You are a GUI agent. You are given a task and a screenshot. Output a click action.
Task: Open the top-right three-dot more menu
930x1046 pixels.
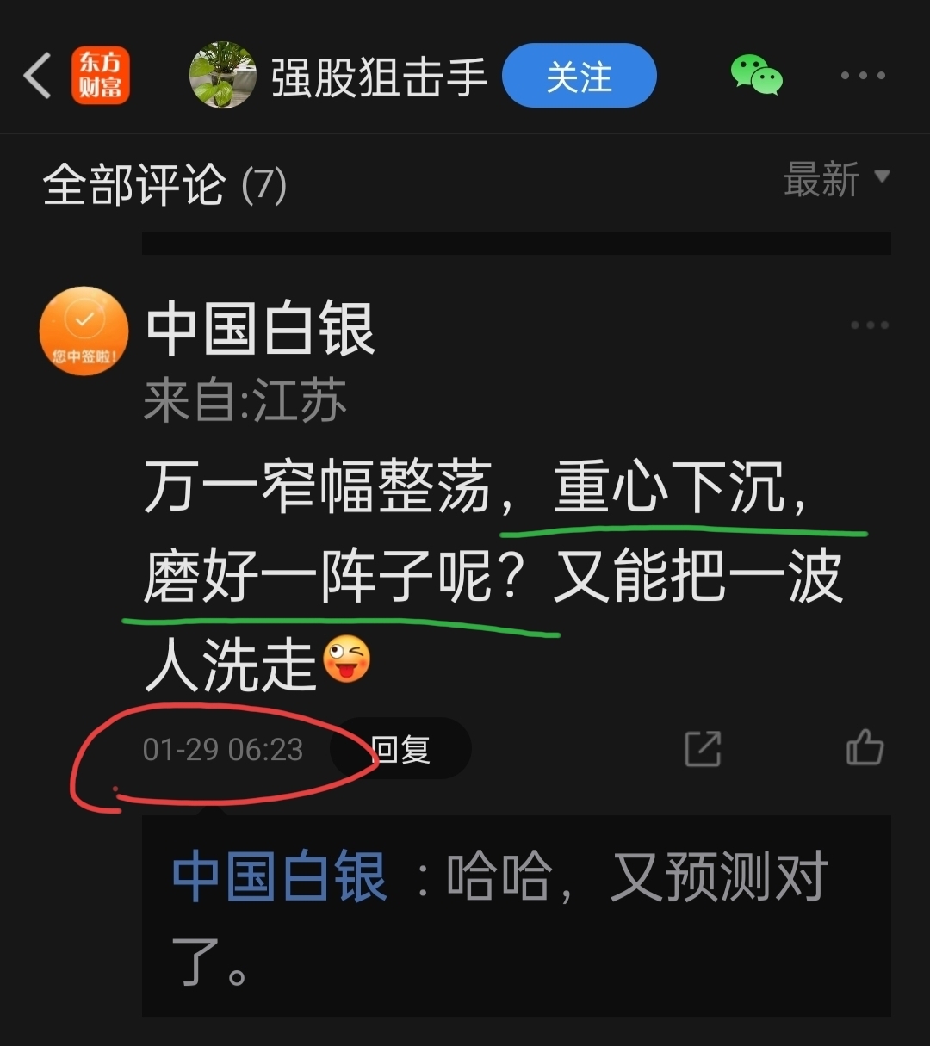click(x=863, y=76)
